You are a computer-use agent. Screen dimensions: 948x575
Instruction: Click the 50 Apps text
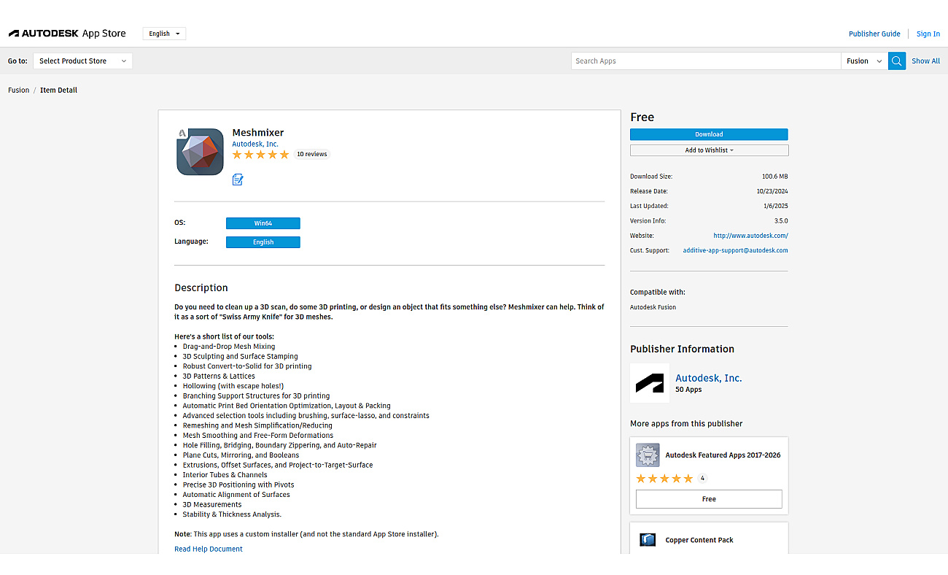pyautogui.click(x=688, y=390)
